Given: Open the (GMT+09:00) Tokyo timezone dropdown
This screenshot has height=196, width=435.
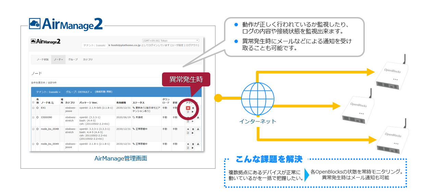Looking at the screenshot, I should point(171,40).
